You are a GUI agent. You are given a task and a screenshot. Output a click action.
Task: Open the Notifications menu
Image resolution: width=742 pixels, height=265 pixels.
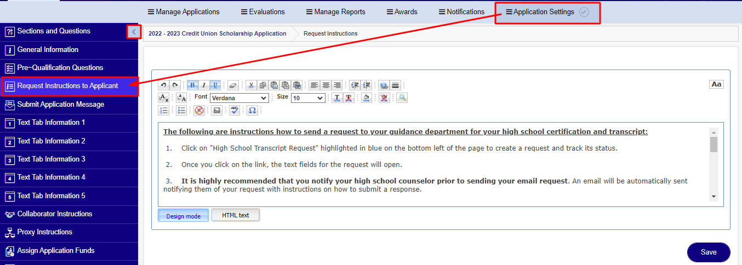click(x=461, y=11)
